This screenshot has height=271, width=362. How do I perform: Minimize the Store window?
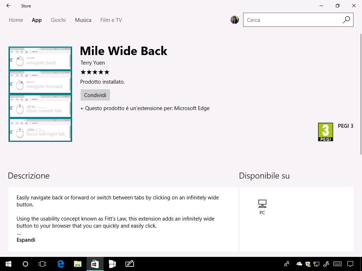(321, 6)
